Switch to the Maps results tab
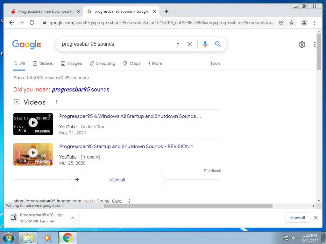This screenshot has width=326, height=244. [132, 64]
